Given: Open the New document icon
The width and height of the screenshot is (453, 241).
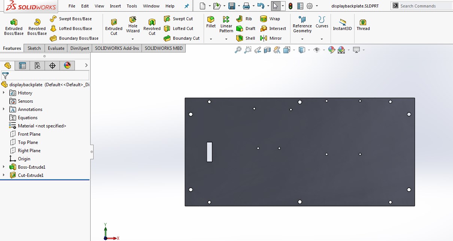Looking at the screenshot, I should (x=203, y=6).
